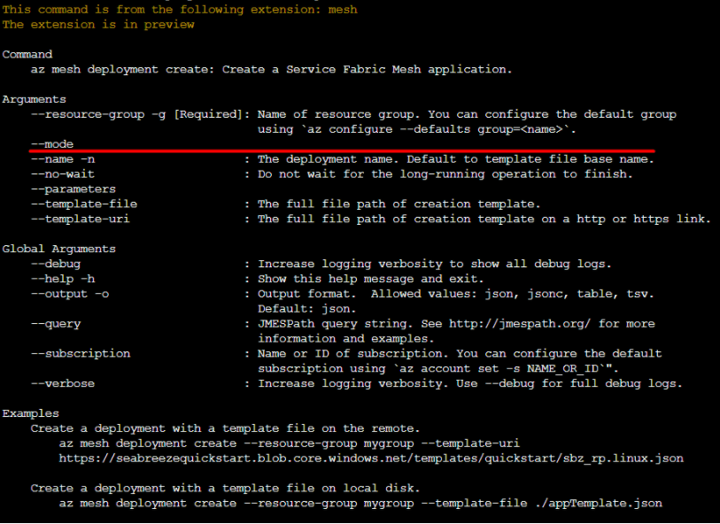Viewport: 720px width, 524px height.
Task: Click 'Default: json.' text
Action: coord(306,309)
